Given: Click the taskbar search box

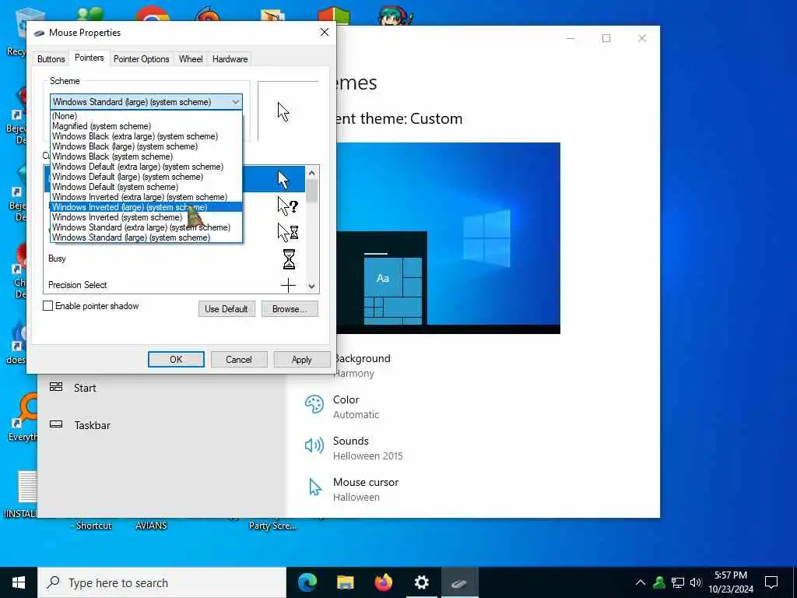Looking at the screenshot, I should [162, 582].
